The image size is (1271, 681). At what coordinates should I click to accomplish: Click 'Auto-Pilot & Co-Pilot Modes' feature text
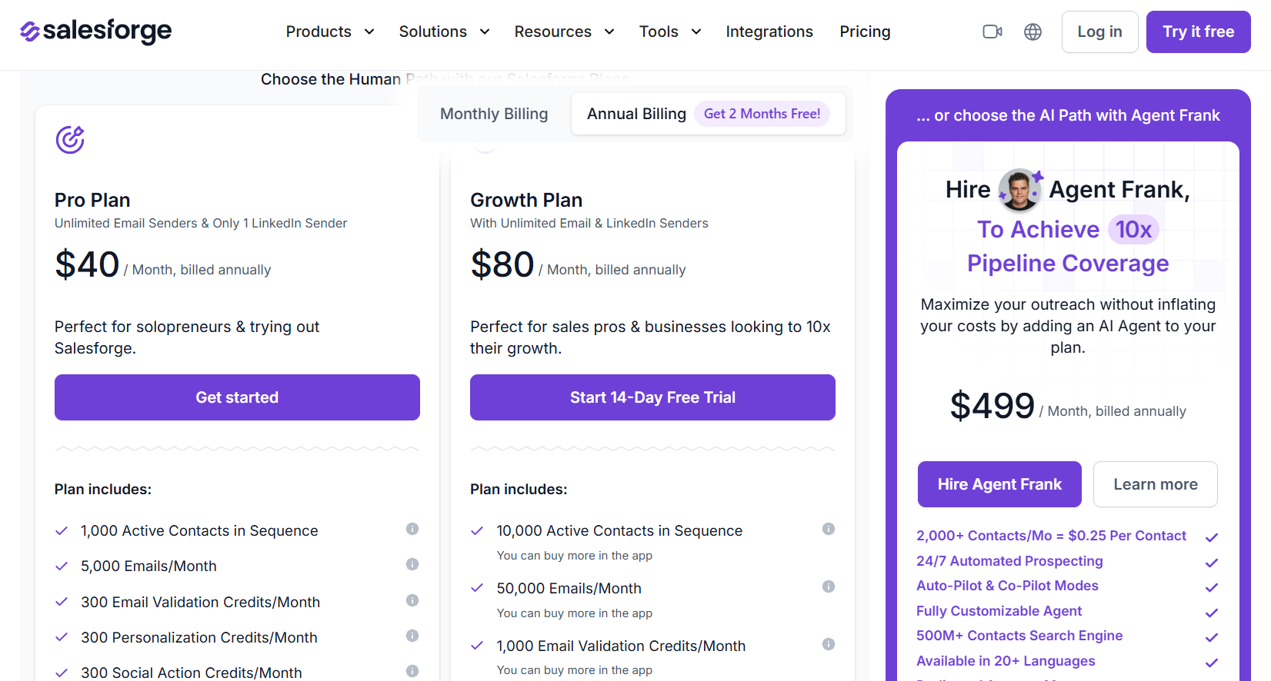(1007, 586)
